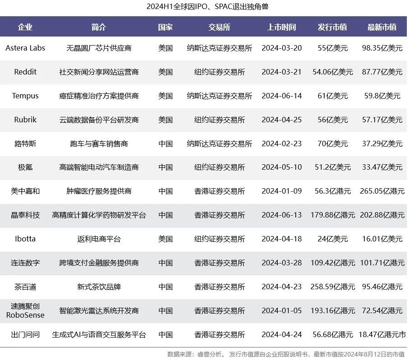Click issue value '258.59亿港元'
Screen dimensions: 410x361
pyautogui.click(x=333, y=287)
